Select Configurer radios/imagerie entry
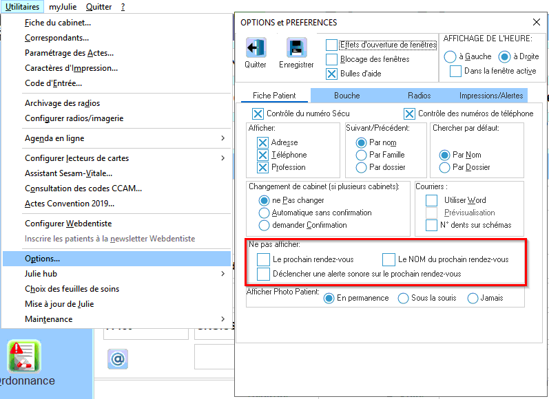This screenshot has height=399, width=549. (x=116, y=118)
